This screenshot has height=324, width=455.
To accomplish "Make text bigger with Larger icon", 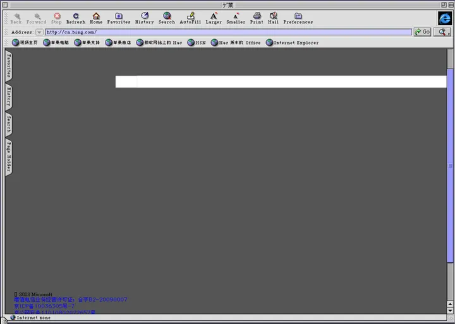I will tap(214, 16).
